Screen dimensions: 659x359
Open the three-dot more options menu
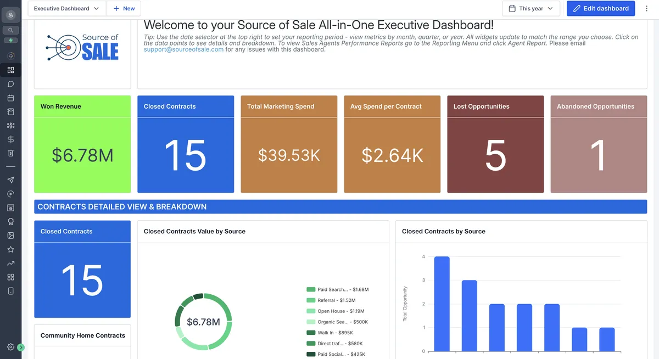coord(647,8)
